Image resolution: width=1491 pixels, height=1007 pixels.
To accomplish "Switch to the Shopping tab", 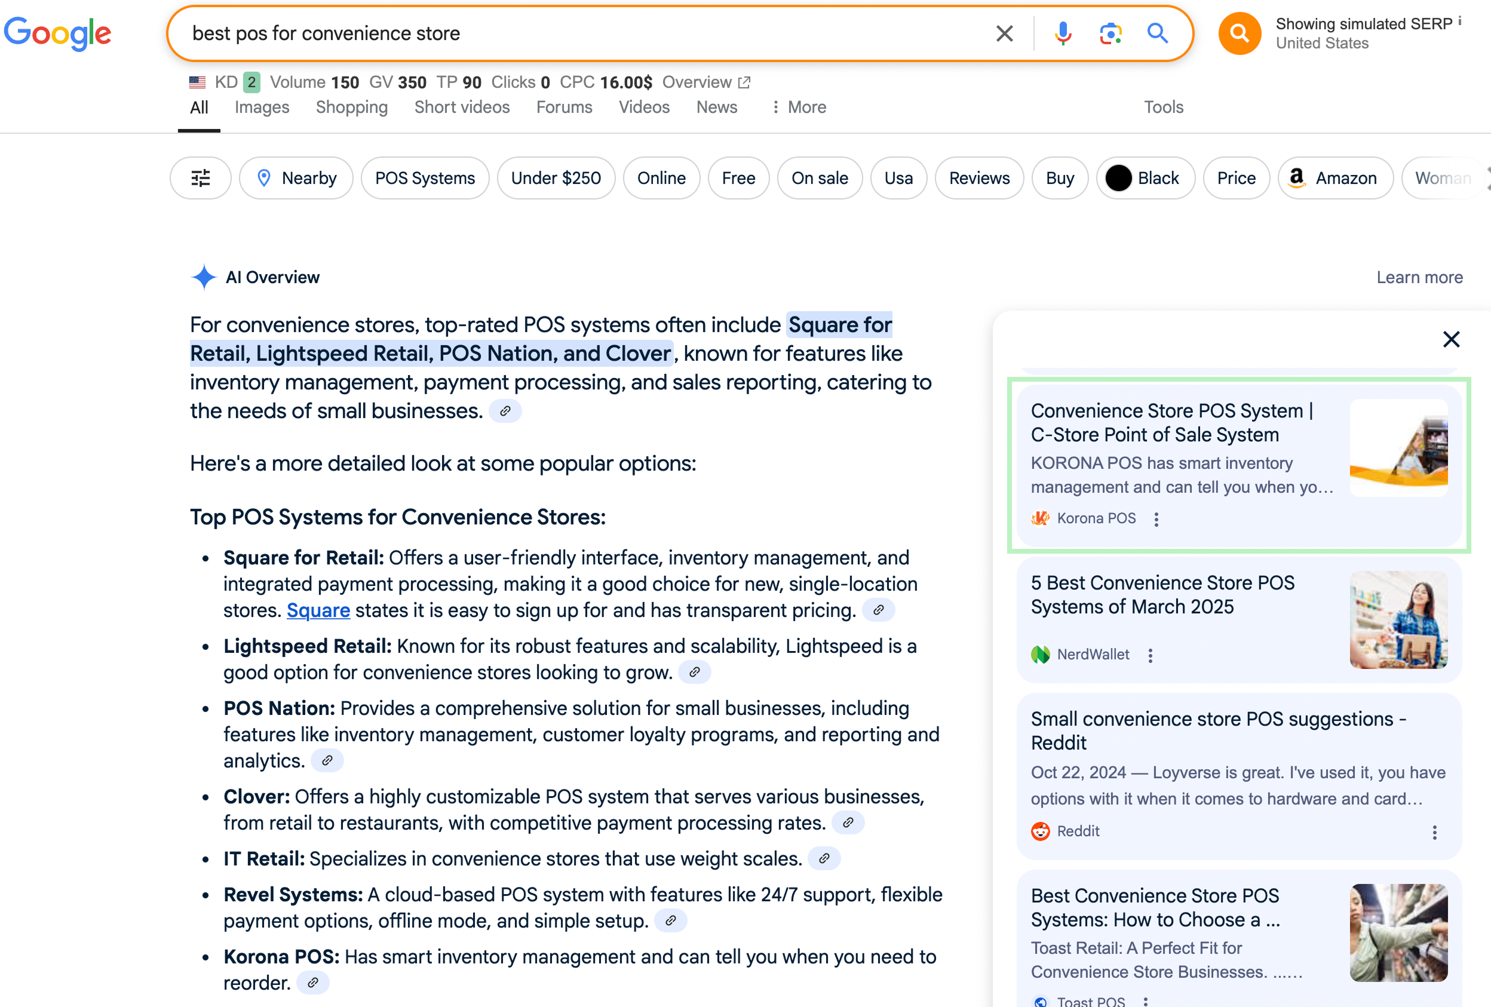I will coord(352,107).
